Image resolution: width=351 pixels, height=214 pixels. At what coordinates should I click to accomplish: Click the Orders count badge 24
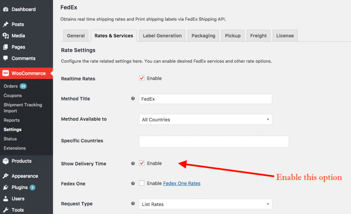pos(23,86)
